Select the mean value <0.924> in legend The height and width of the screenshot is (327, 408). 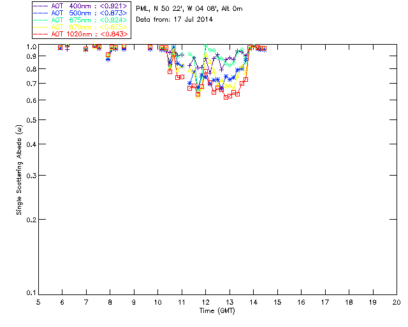pos(113,20)
